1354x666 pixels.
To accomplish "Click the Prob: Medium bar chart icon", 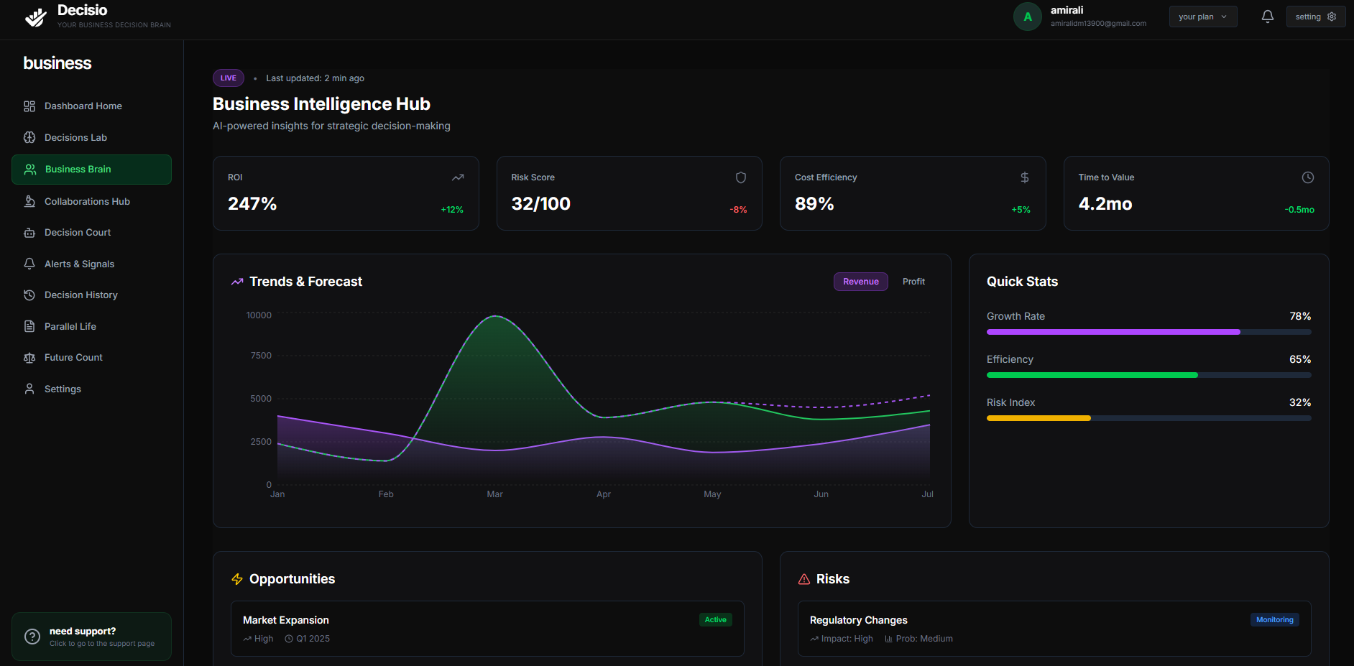I will [x=888, y=639].
